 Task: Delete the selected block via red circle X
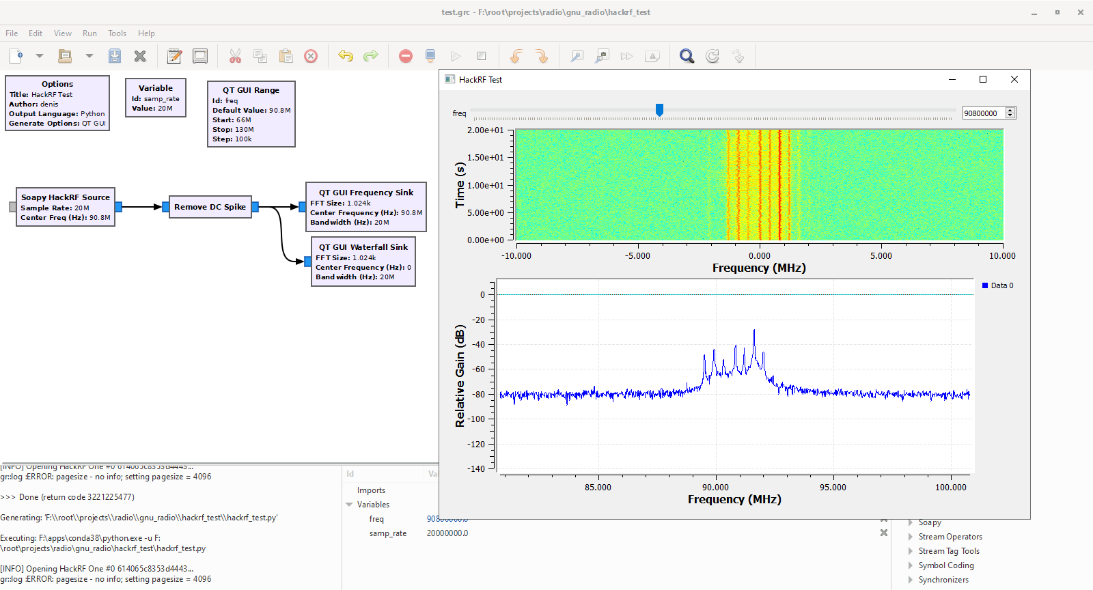311,56
